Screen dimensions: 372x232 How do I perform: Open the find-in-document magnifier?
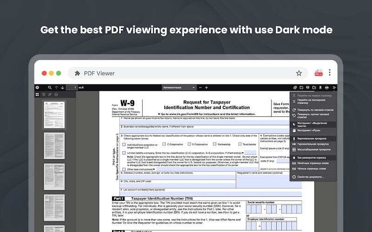50,88
